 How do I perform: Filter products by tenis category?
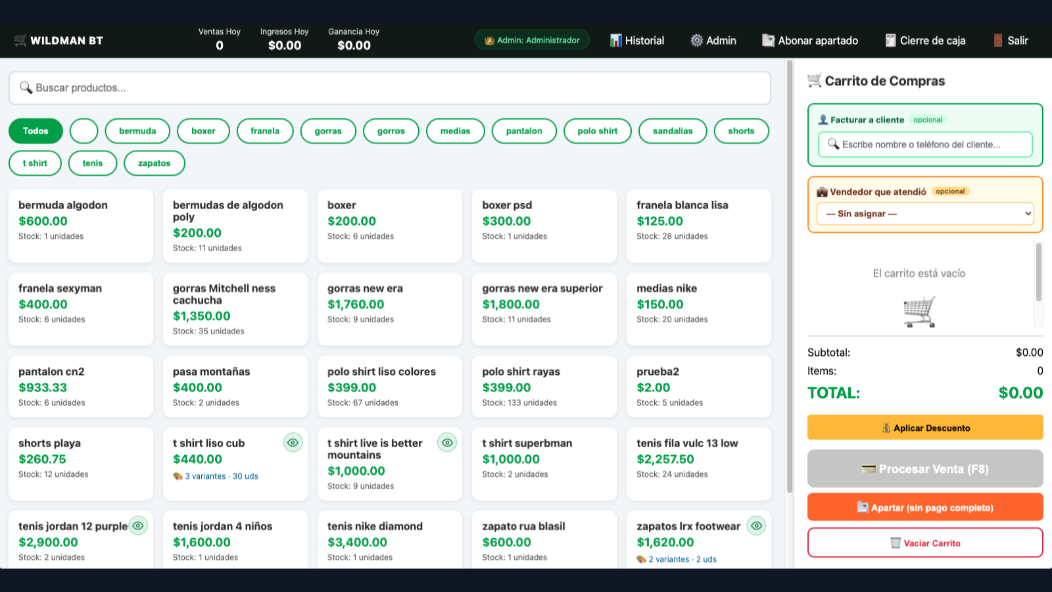click(x=93, y=163)
